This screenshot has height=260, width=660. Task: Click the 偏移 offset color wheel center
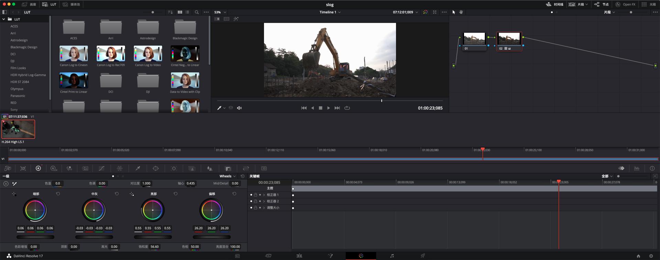click(211, 210)
